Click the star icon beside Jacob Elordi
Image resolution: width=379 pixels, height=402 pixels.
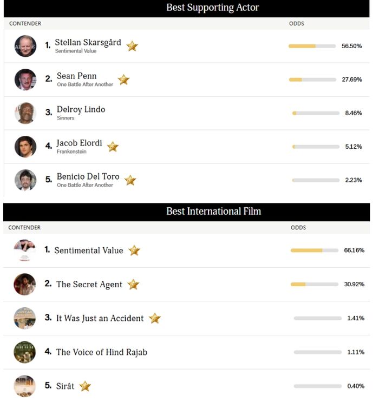tap(113, 147)
